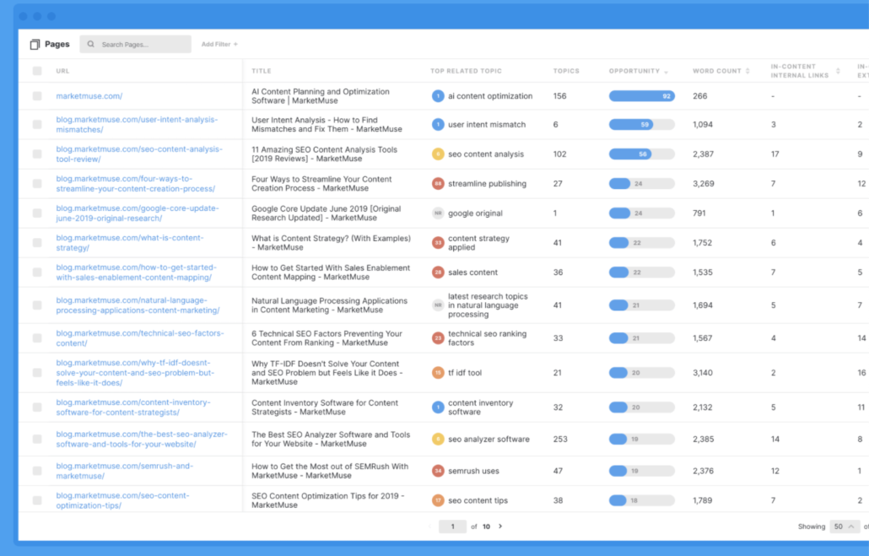
Task: Click the magnifier icon in search box
Action: [91, 45]
